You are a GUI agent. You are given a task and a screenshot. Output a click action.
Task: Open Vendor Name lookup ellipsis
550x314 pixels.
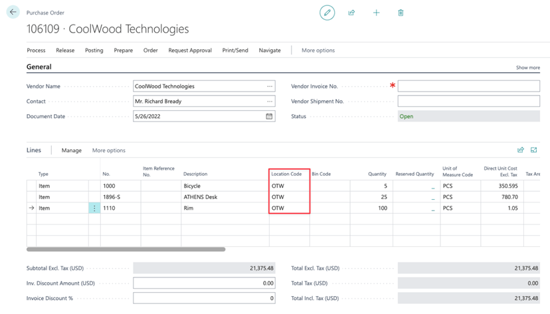pos(270,86)
